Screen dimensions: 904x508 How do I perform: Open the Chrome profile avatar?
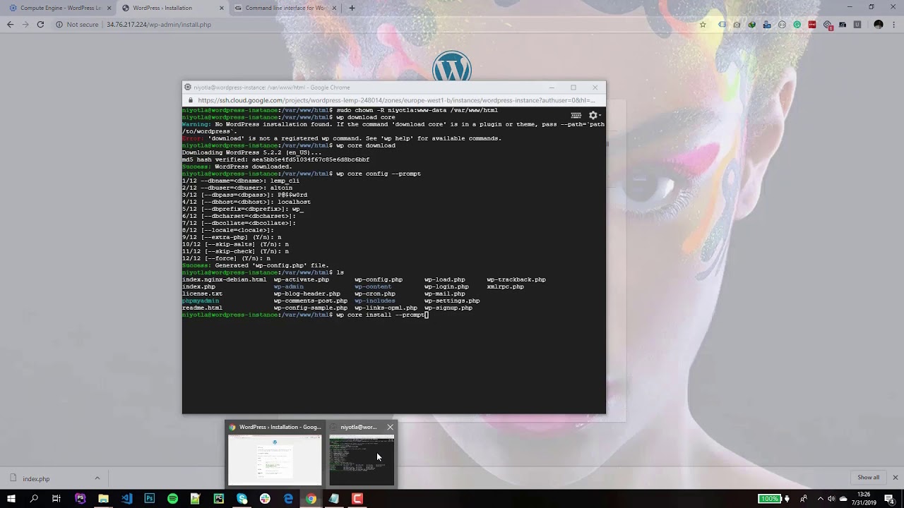point(879,25)
